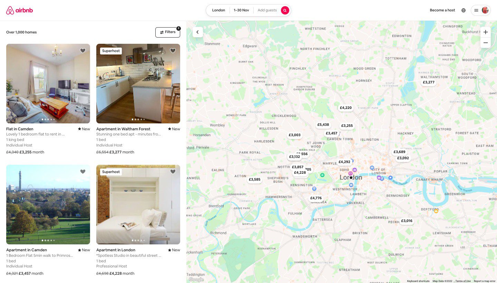The width and height of the screenshot is (497, 283).
Task: Click the Add guests field
Action: tap(267, 10)
